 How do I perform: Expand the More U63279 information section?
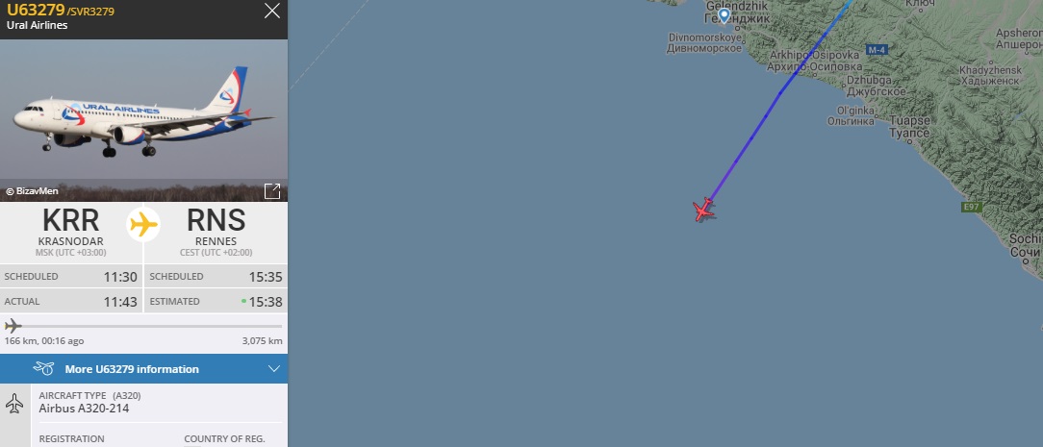(x=143, y=368)
